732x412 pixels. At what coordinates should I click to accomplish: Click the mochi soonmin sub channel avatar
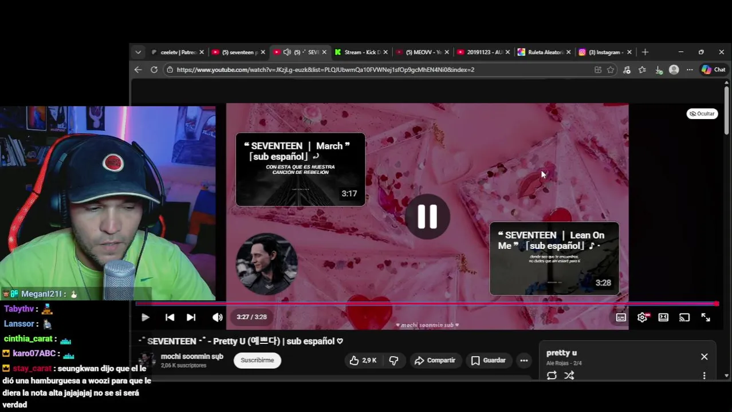[147, 360]
